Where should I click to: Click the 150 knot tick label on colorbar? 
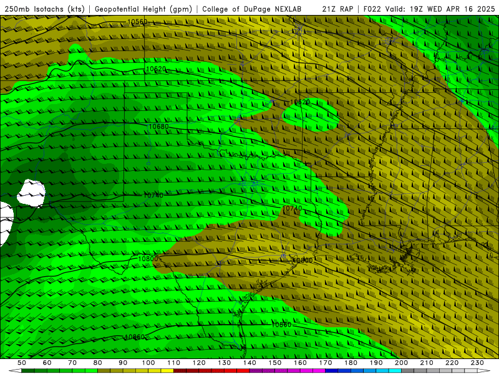pos(275,363)
